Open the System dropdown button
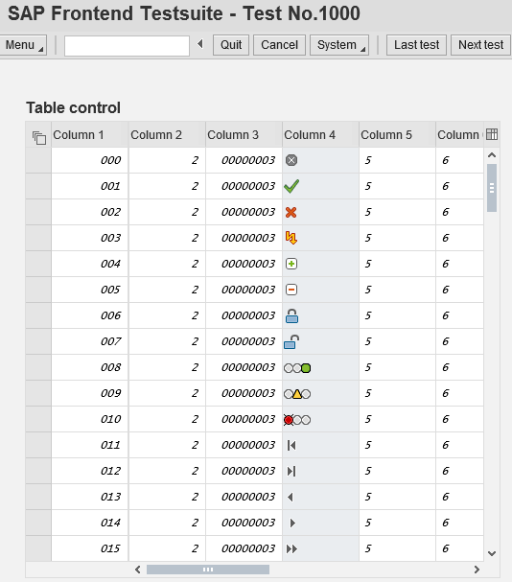Screen dimensions: 512x582 pos(339,45)
